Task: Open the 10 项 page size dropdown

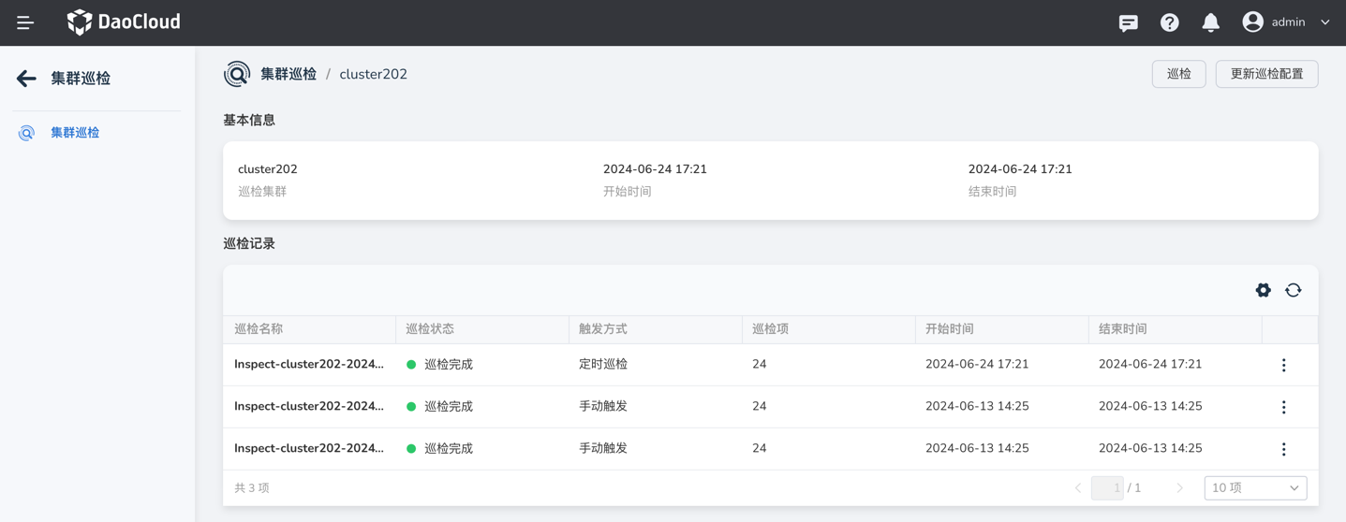Action: click(x=1254, y=487)
